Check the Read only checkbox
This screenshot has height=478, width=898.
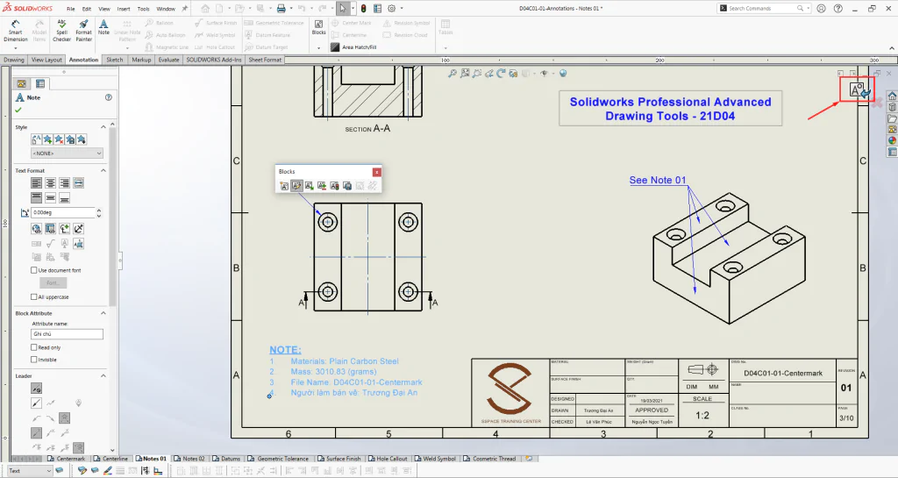point(34,347)
